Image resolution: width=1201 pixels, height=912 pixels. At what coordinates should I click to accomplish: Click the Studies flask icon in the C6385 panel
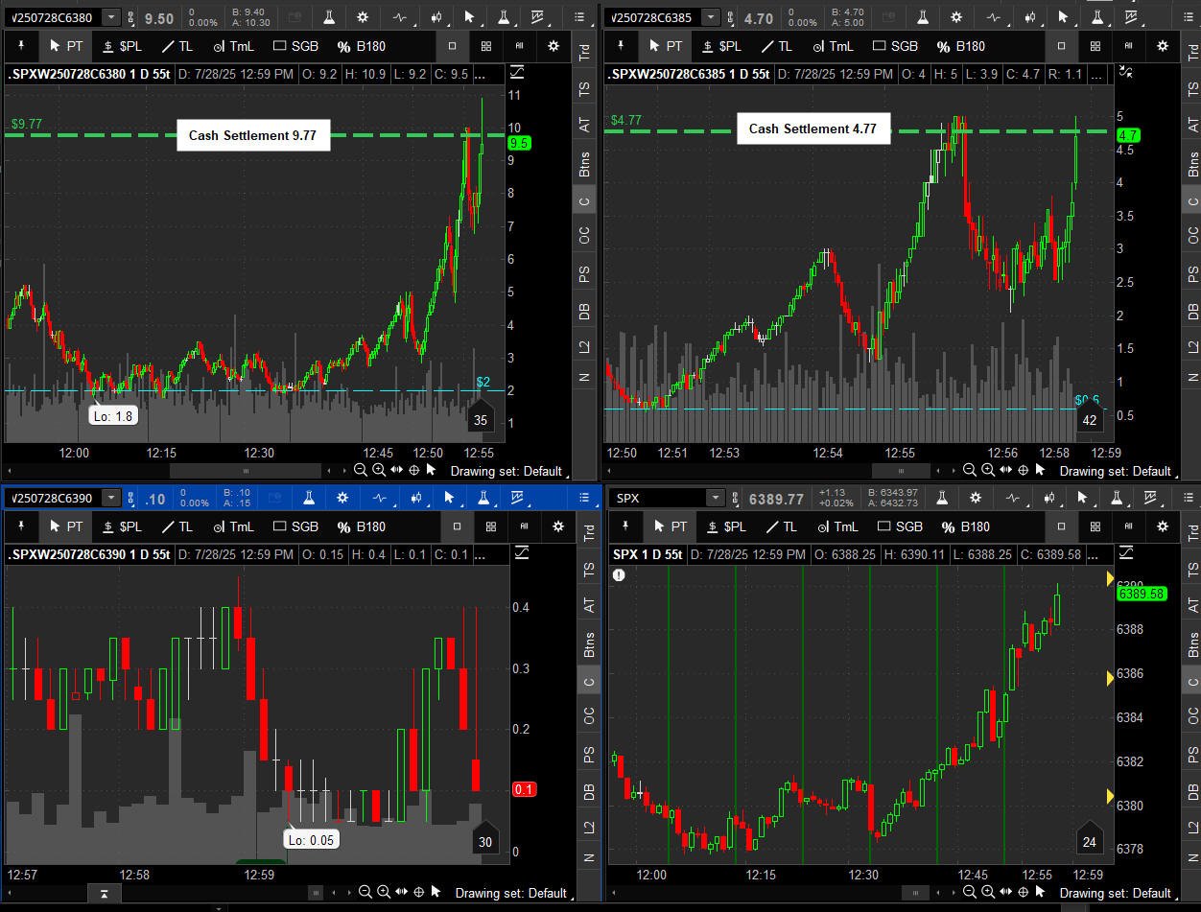click(924, 17)
